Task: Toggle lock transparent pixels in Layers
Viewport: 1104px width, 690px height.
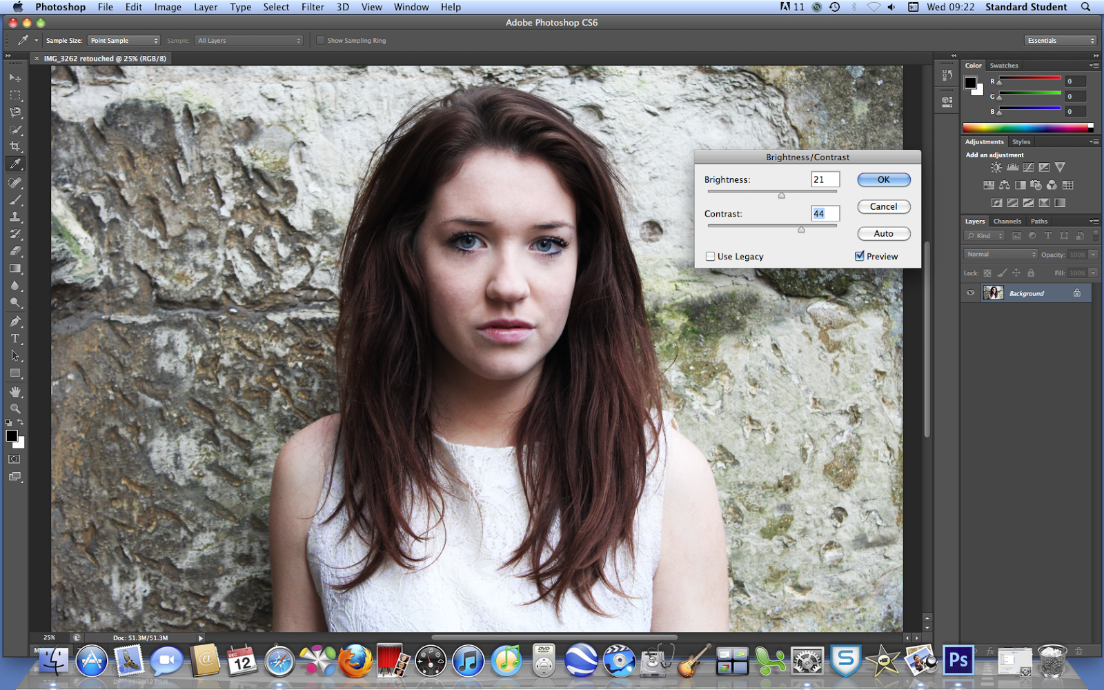Action: [987, 273]
